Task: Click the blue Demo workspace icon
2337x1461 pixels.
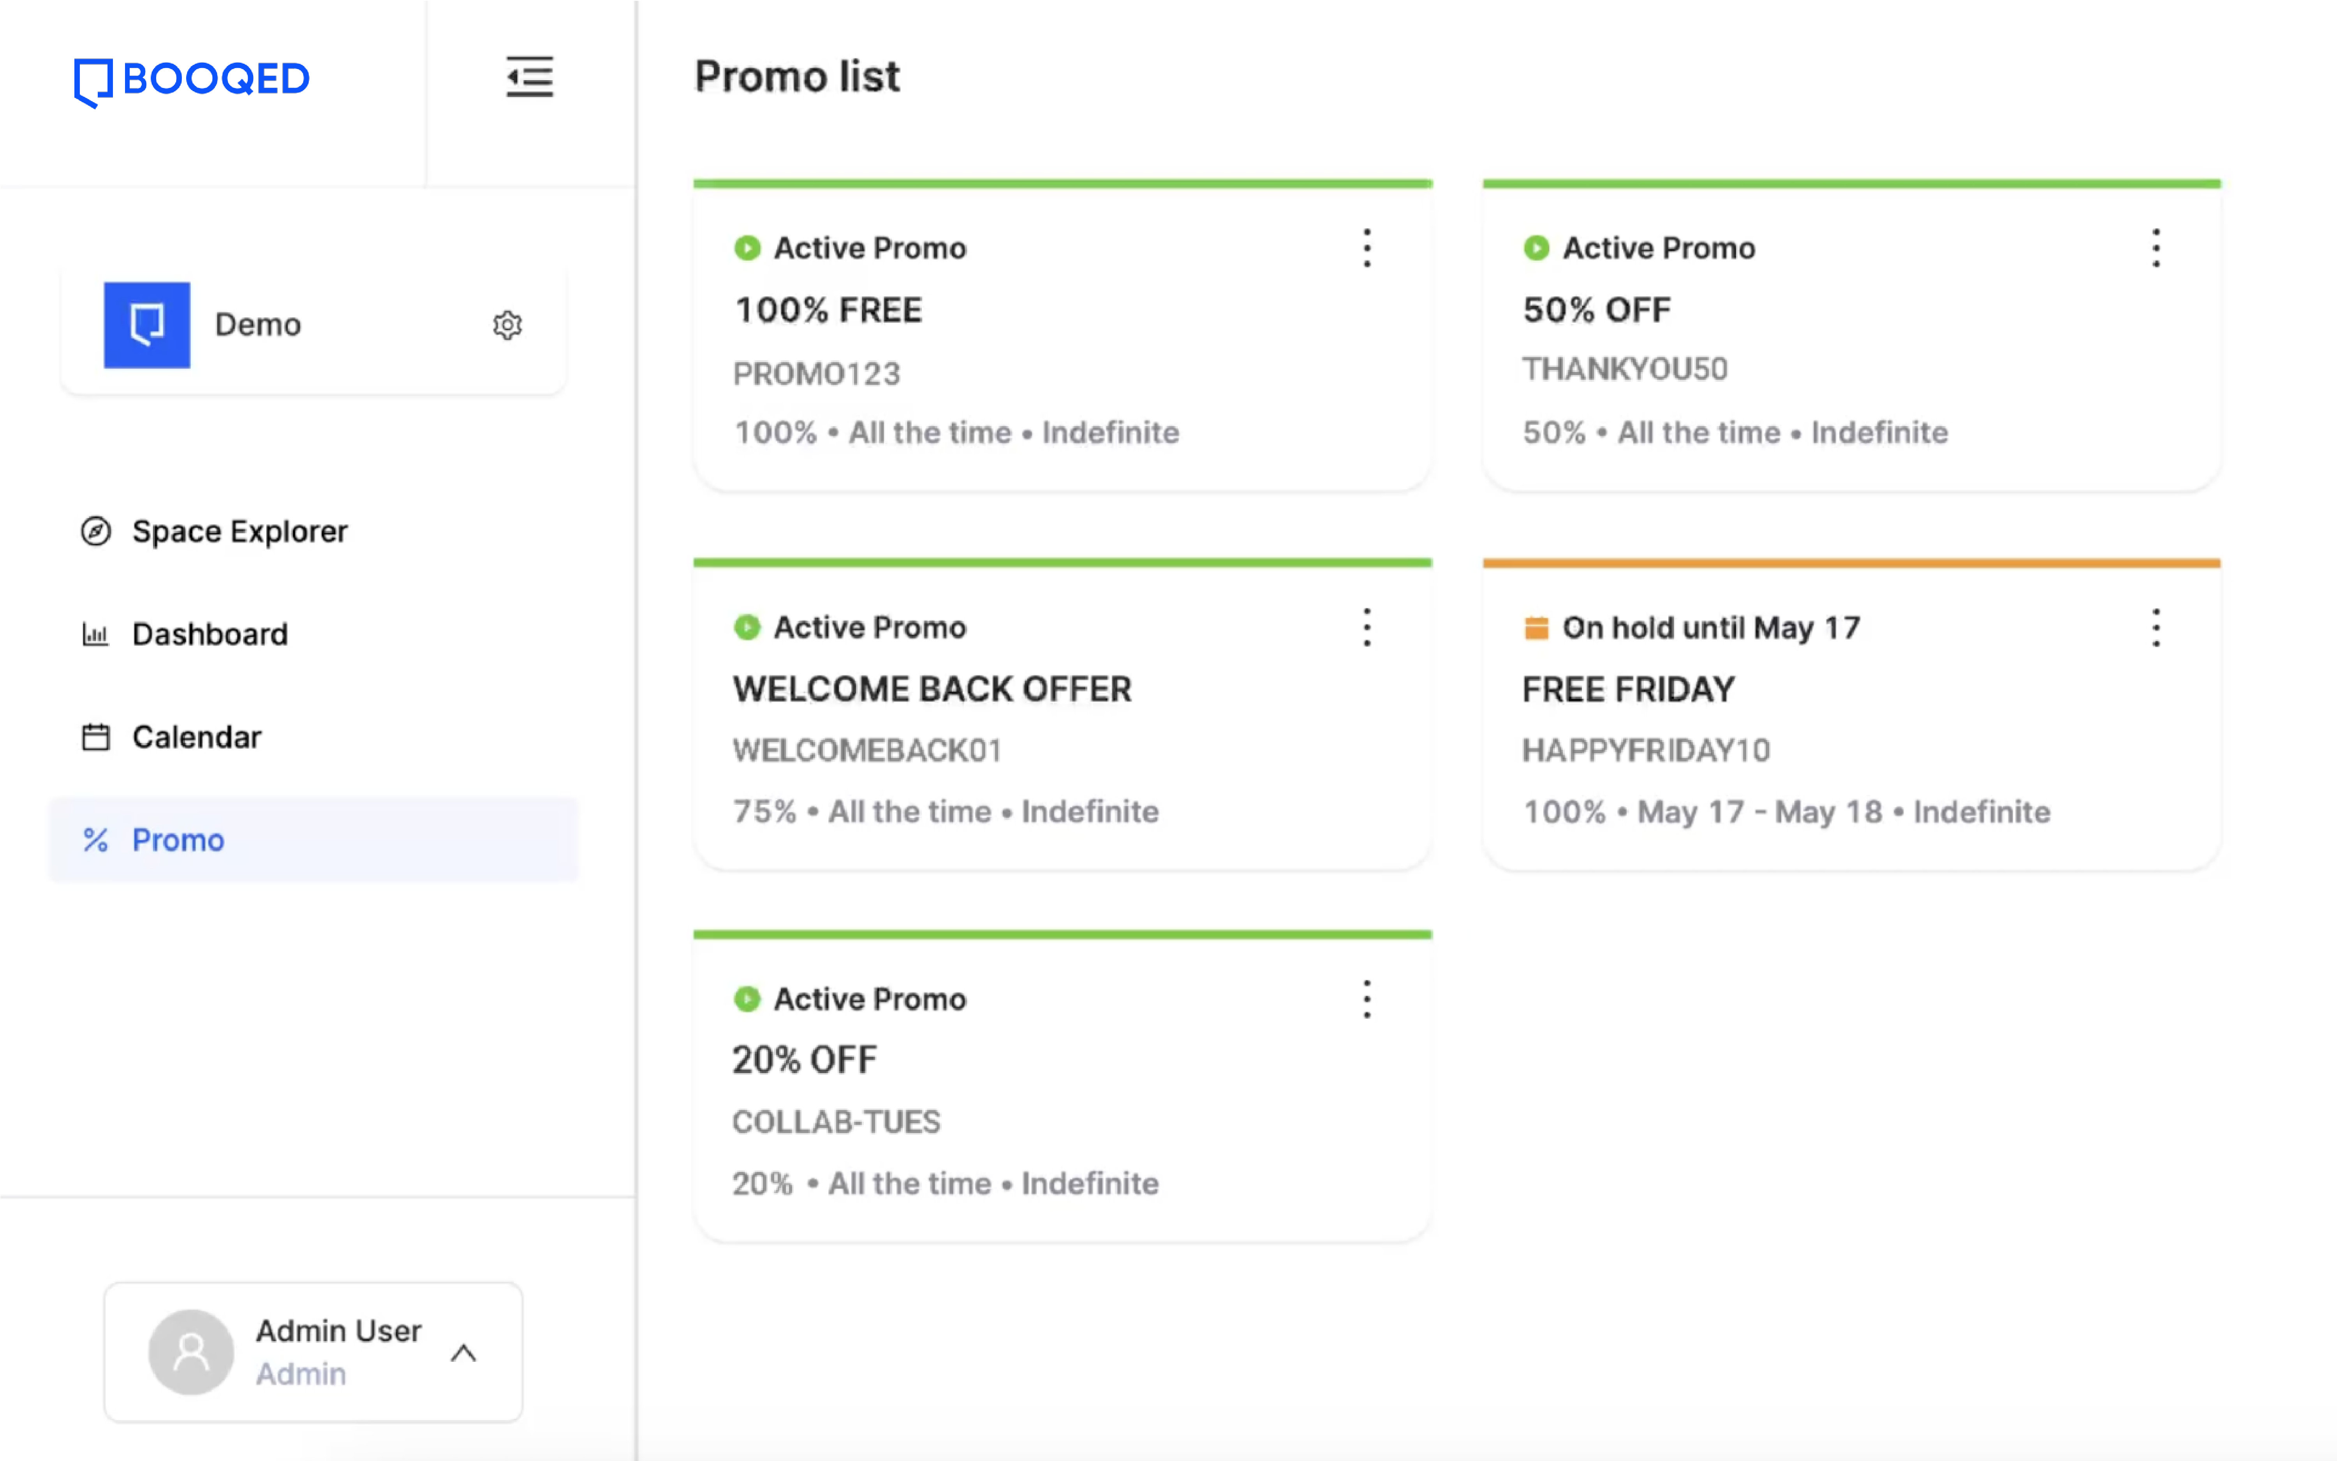Action: coord(147,325)
